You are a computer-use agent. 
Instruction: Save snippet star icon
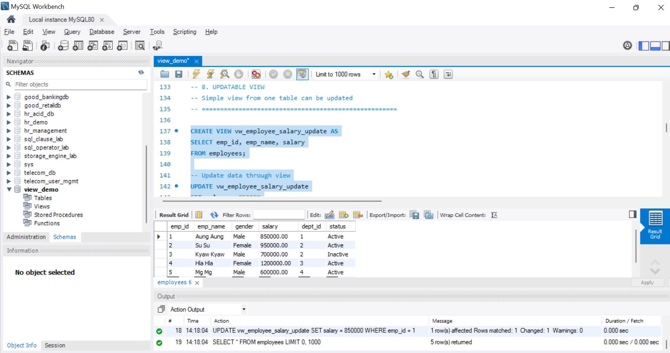(x=389, y=74)
